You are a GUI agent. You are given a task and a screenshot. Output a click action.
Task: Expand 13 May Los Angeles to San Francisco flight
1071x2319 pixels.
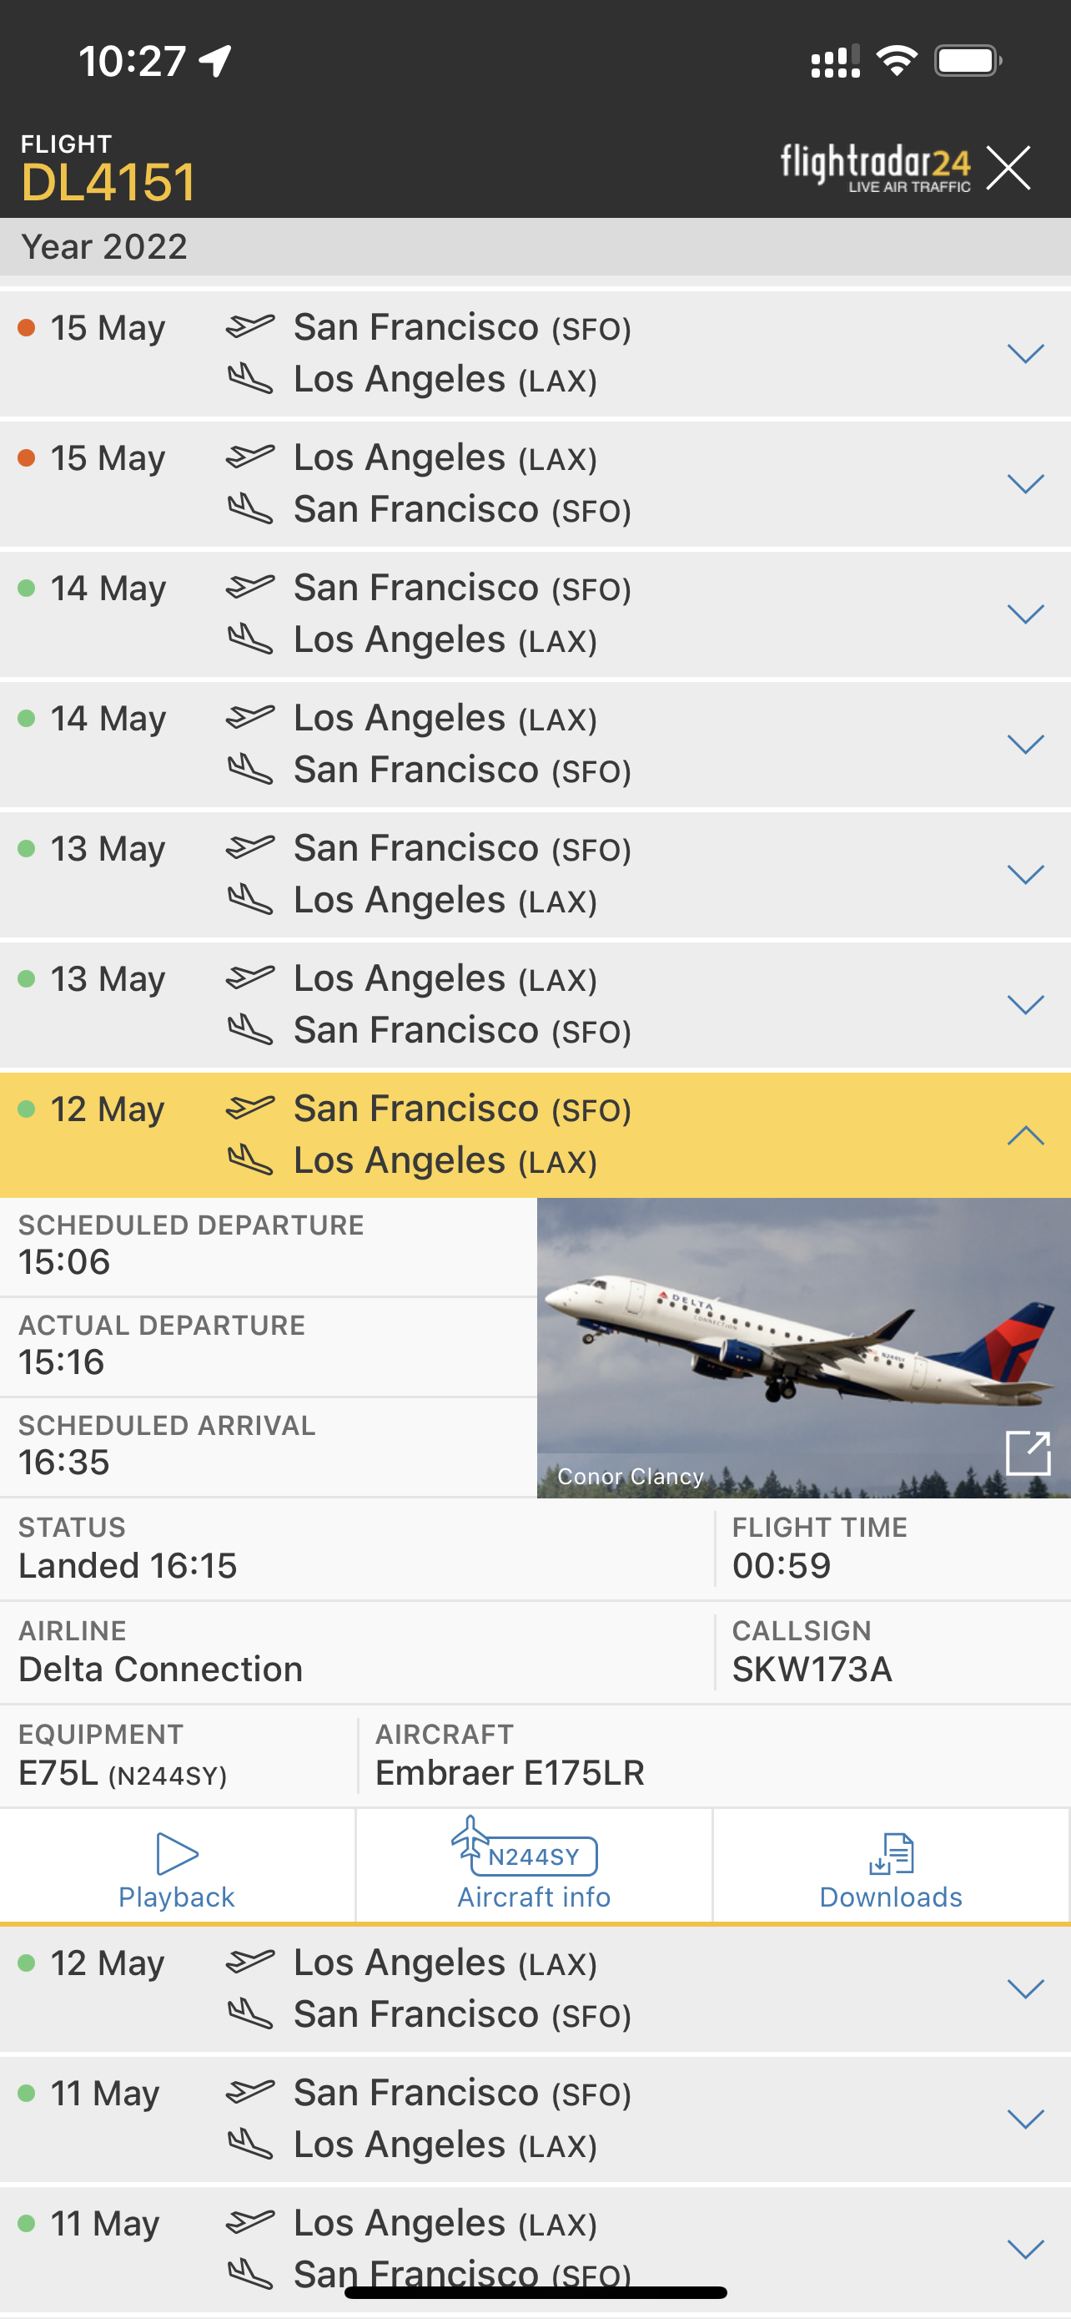[1025, 1005]
